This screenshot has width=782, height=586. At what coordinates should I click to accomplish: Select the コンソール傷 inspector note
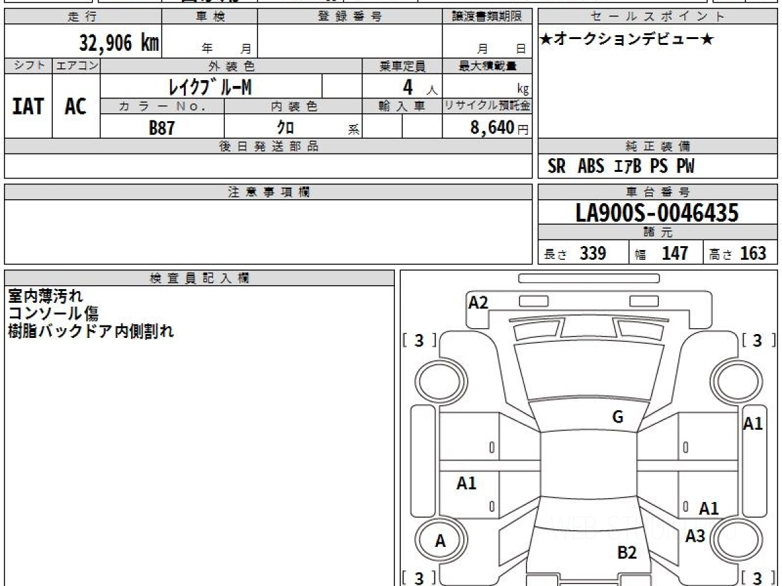[x=53, y=313]
